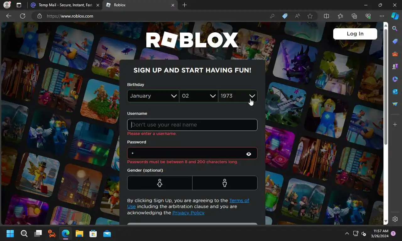This screenshot has height=241, width=402.
Task: Open Task View on the taskbar
Action: coord(38,233)
